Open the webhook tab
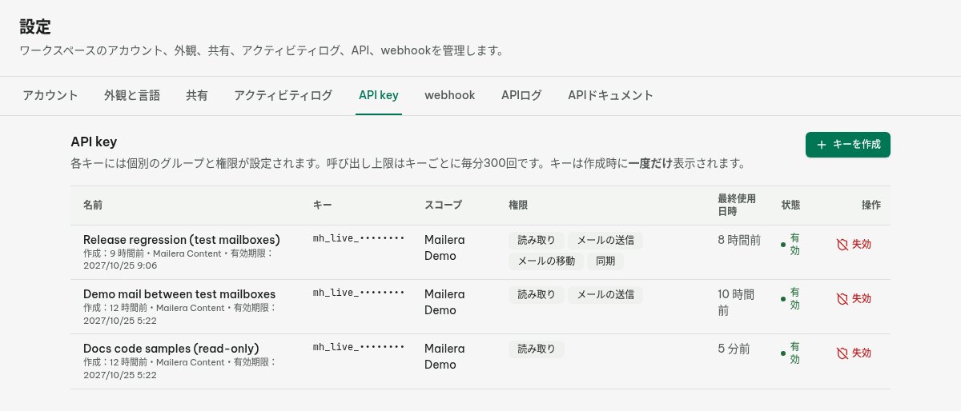This screenshot has width=961, height=411. coord(450,95)
